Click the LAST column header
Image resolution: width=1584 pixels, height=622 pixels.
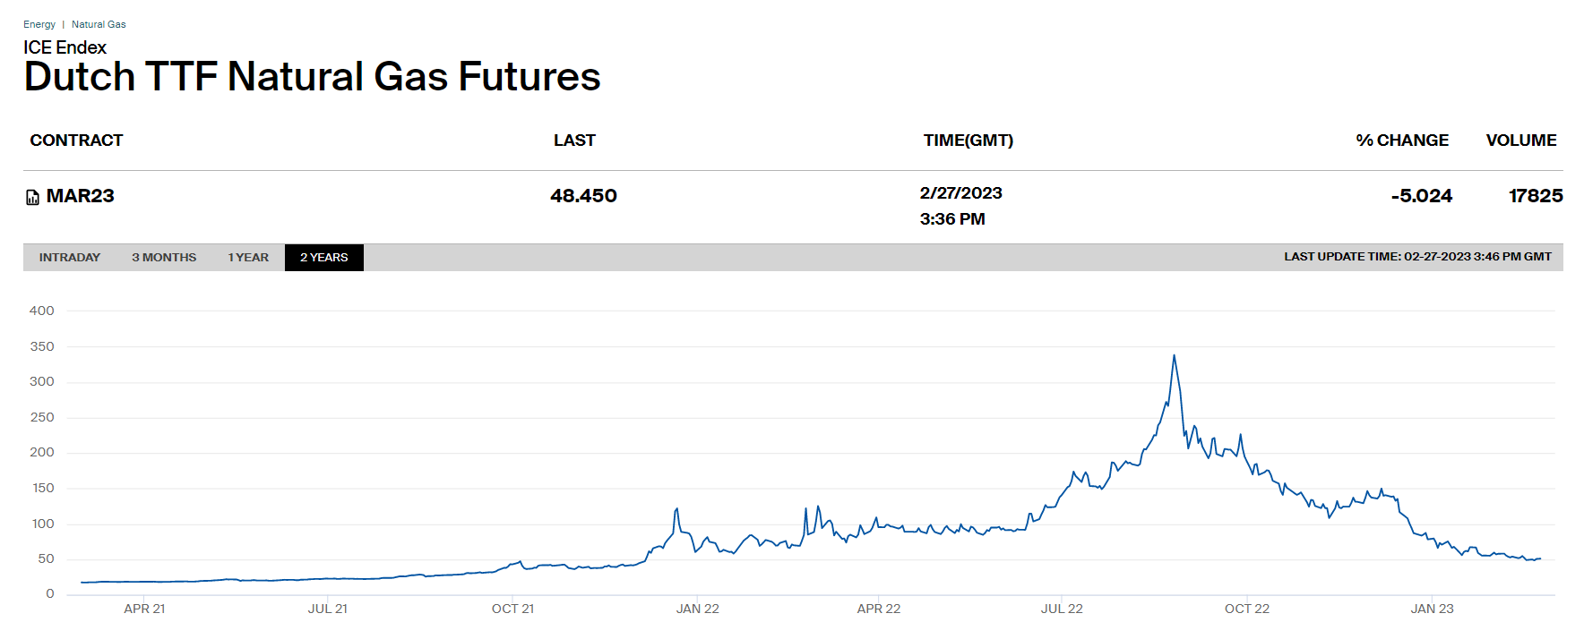574,141
